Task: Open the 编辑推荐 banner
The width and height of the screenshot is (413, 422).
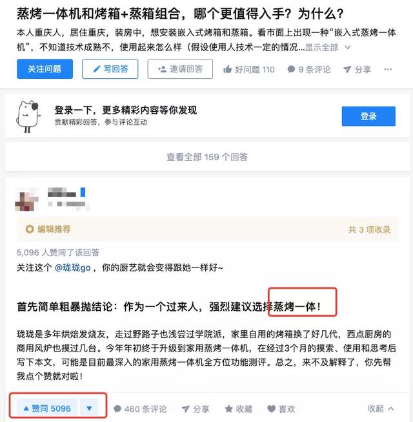Action: coord(48,229)
